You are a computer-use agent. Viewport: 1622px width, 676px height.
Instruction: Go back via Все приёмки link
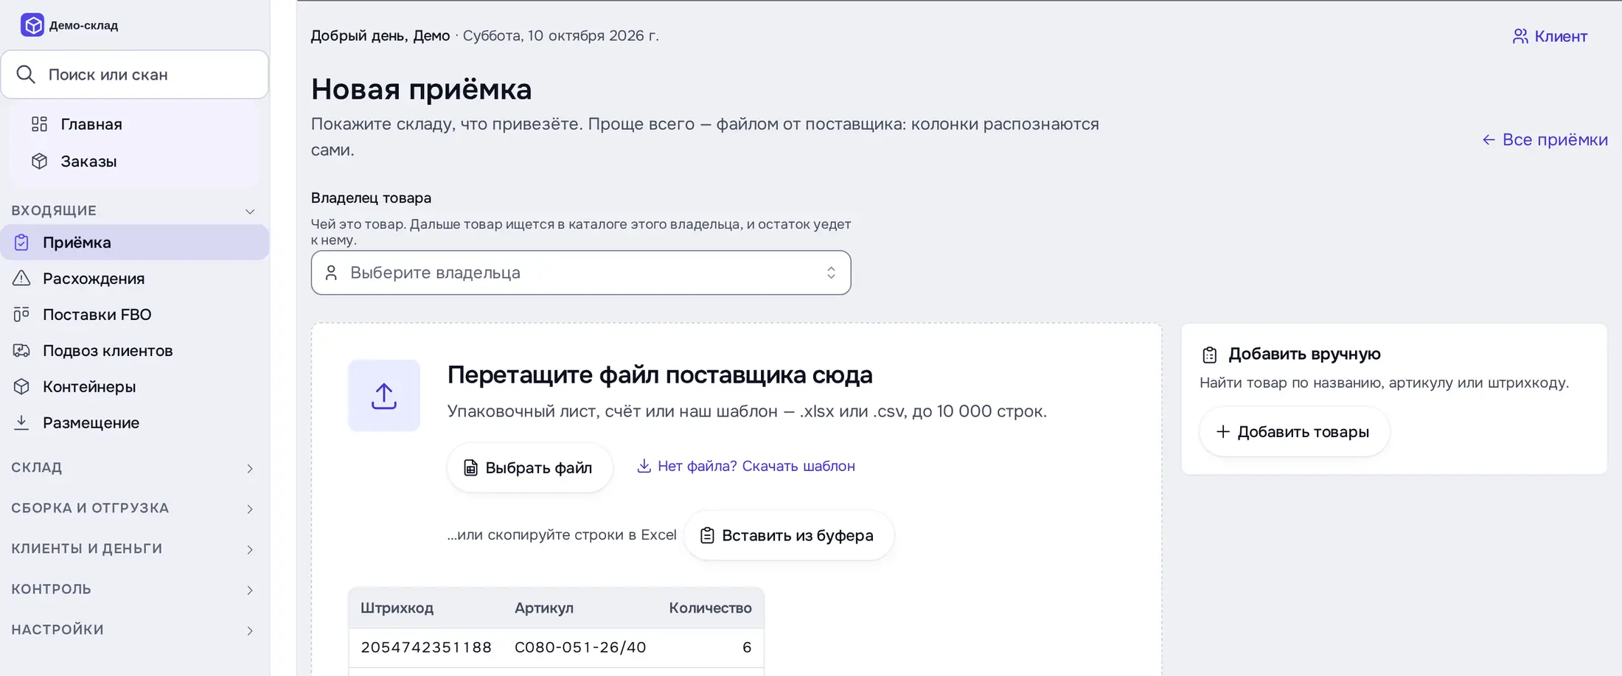pyautogui.click(x=1545, y=139)
